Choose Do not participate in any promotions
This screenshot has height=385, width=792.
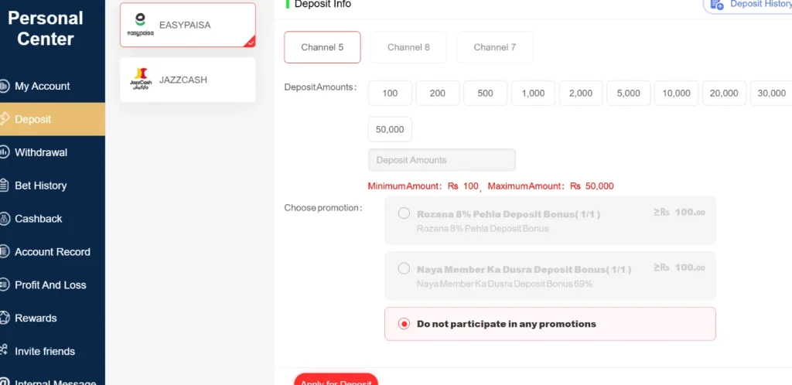click(404, 324)
